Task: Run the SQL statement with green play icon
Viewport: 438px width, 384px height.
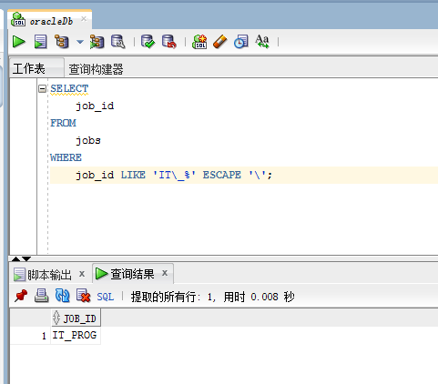Action: coord(19,42)
